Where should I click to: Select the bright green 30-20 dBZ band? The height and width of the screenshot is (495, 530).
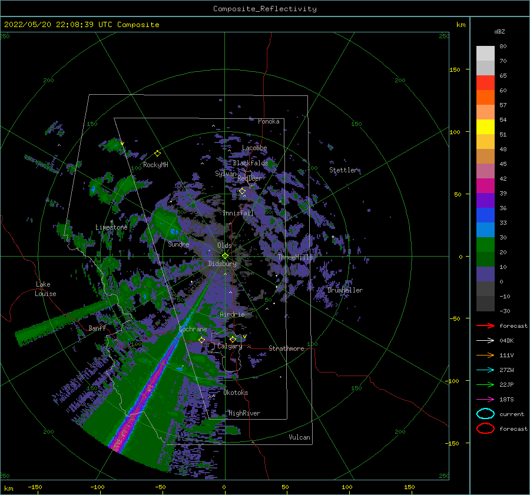coord(485,245)
